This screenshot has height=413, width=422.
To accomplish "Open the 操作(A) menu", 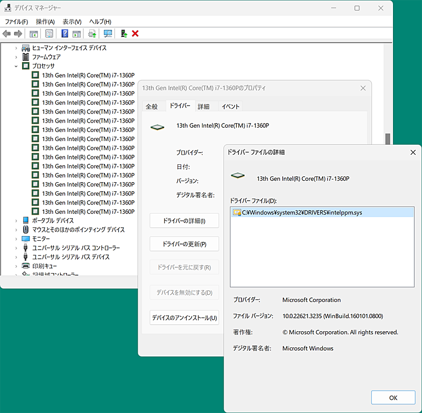I will [x=45, y=22].
